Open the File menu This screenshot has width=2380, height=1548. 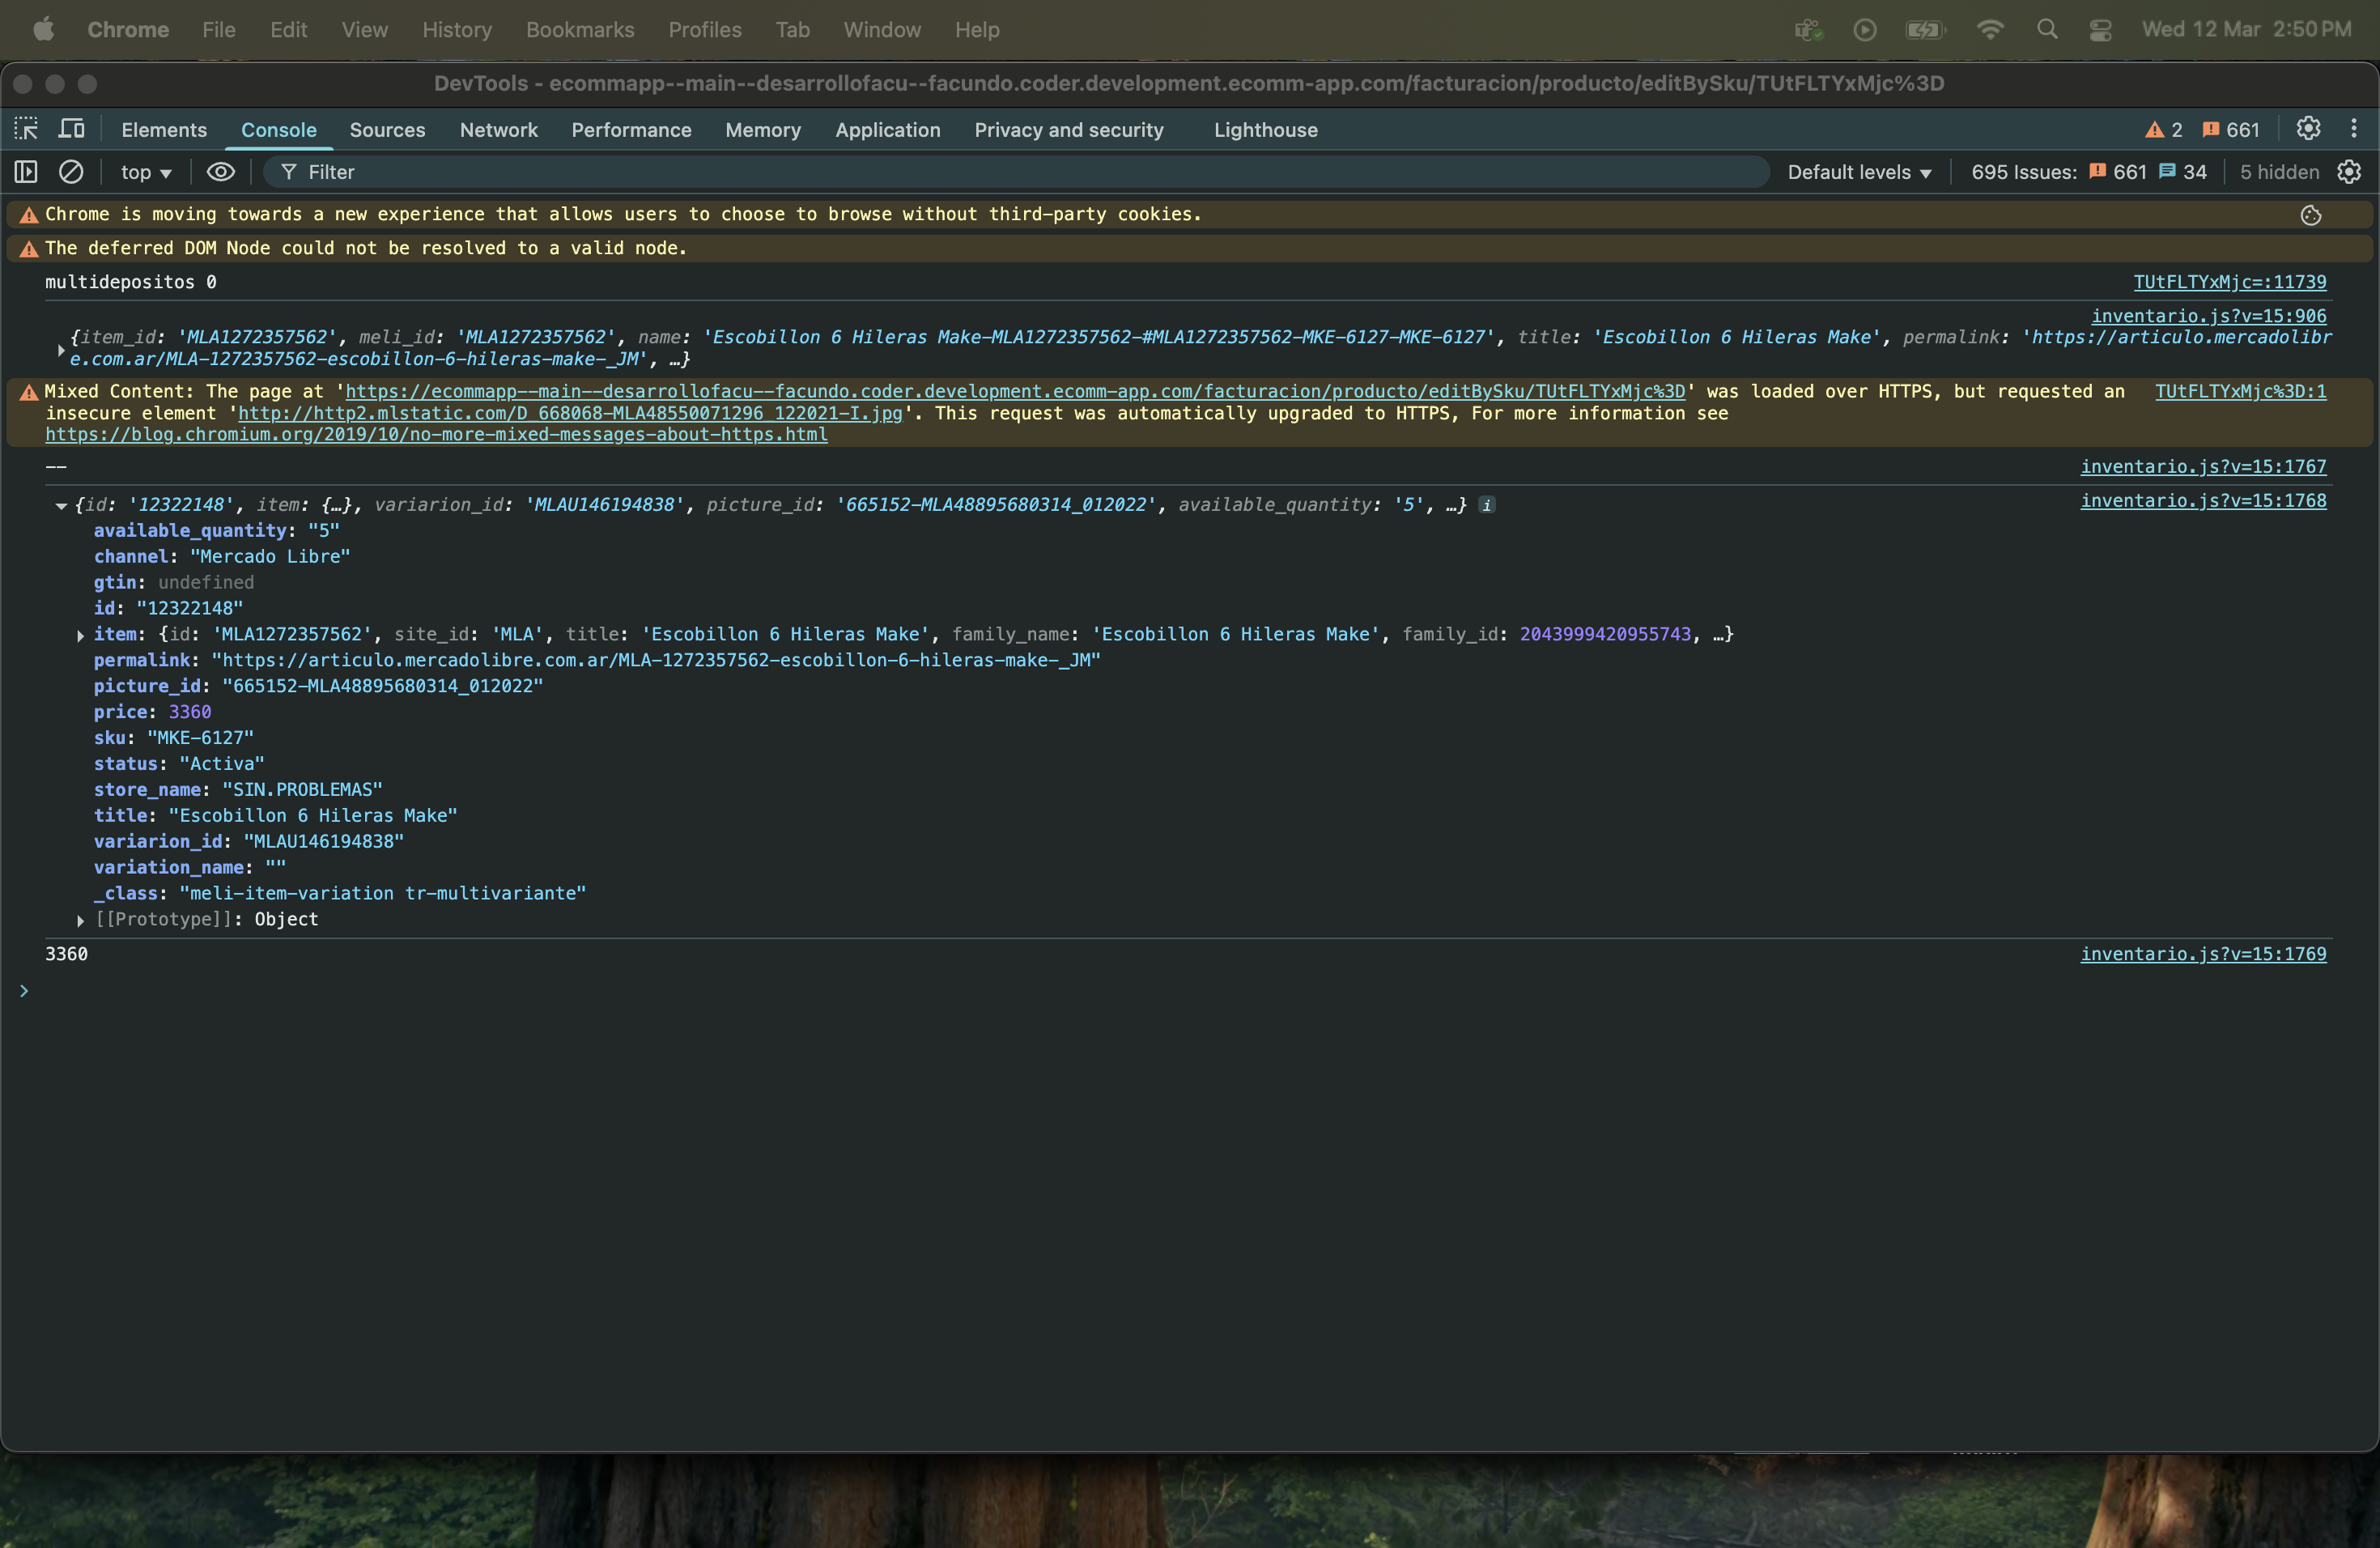(218, 30)
